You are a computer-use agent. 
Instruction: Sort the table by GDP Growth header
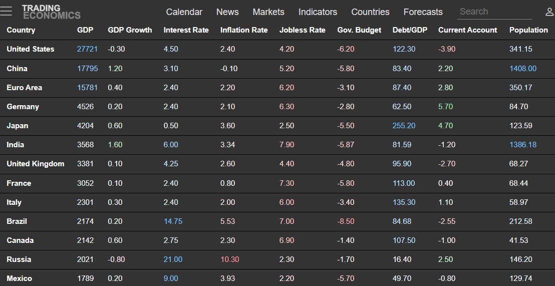click(x=130, y=30)
